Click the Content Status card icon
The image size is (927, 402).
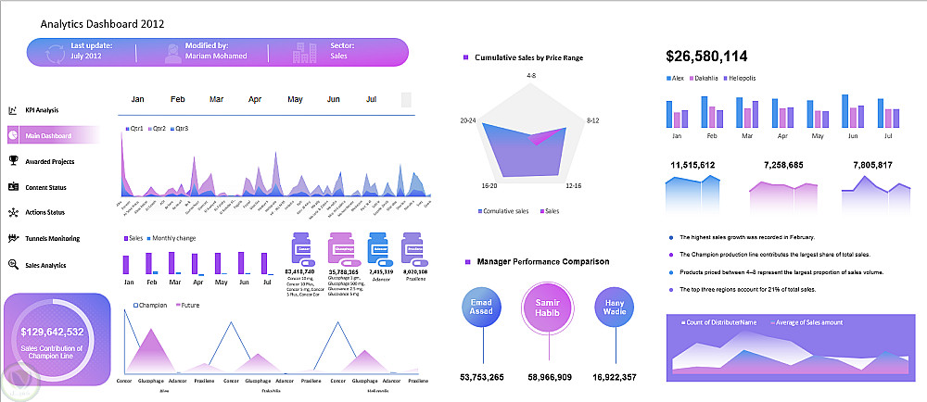coord(13,187)
